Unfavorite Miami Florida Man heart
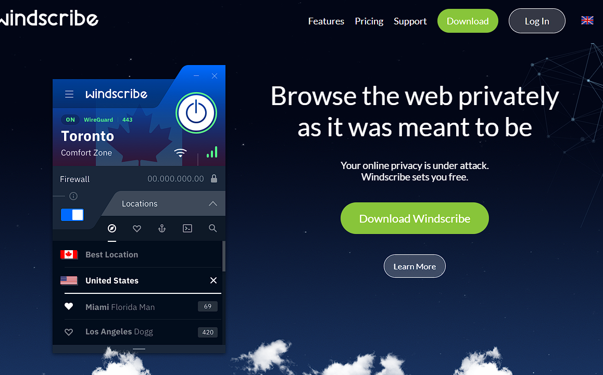Image resolution: width=603 pixels, height=375 pixels. 69,306
